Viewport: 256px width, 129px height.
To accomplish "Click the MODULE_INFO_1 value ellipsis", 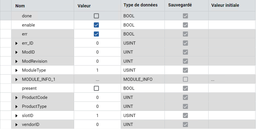I will [97, 80].
